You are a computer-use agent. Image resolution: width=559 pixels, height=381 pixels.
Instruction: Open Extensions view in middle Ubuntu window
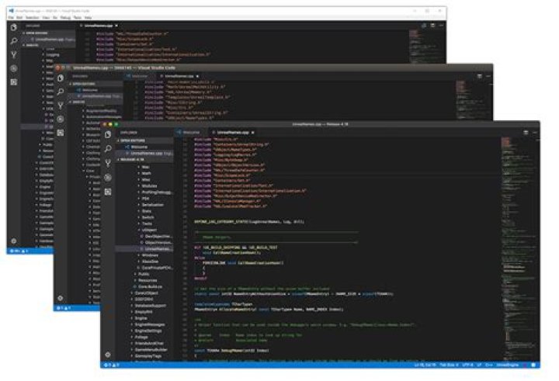coord(61,133)
